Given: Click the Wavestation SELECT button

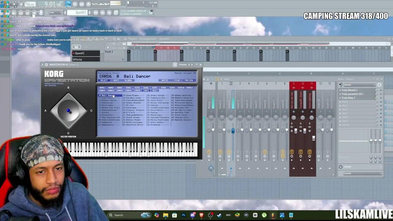Looking at the screenshot, I should (104, 80).
